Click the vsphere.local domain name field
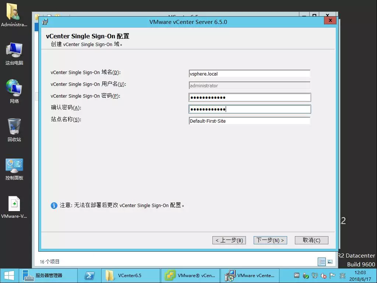The image size is (377, 283). pyautogui.click(x=250, y=74)
